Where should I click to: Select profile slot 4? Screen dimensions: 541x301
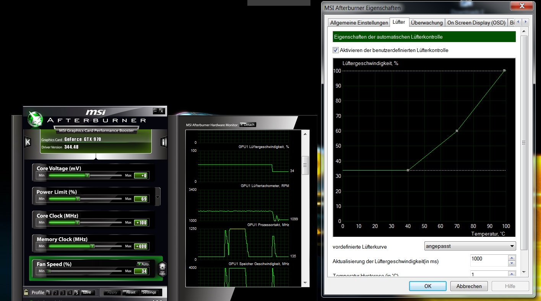click(x=70, y=293)
